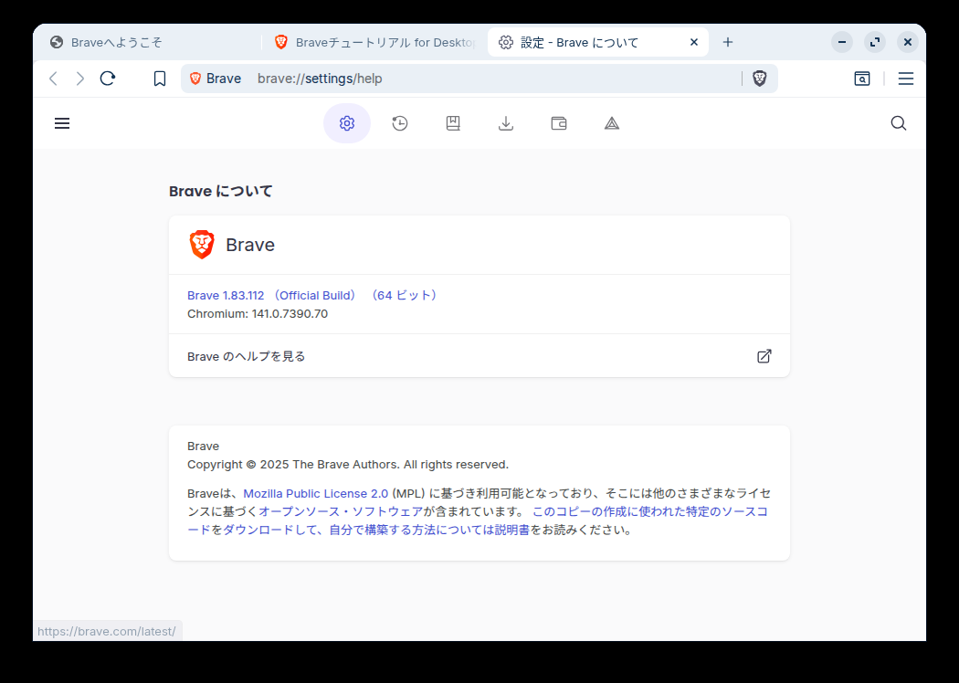
Task: Open the Brave Rewards triangle icon
Action: [612, 123]
